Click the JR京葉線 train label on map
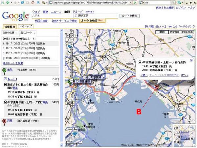Screen dimensions: 197x148 (94, 77)
